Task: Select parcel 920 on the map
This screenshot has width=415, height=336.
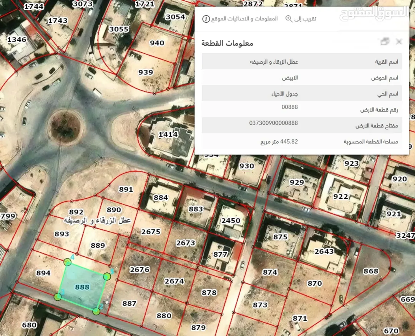Action: (399, 179)
